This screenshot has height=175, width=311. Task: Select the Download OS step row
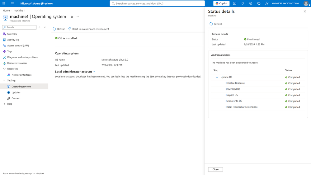pos(258,89)
